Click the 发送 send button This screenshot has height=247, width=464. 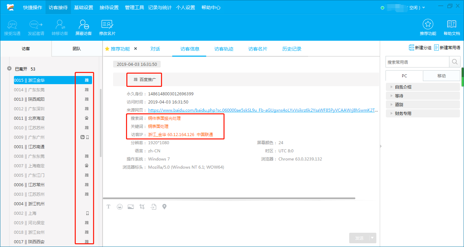pyautogui.click(x=359, y=238)
